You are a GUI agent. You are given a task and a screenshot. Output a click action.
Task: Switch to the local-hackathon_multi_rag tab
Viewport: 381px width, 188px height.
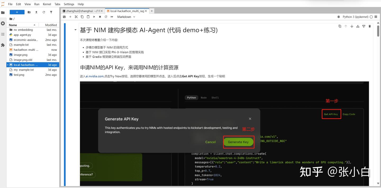(127, 11)
